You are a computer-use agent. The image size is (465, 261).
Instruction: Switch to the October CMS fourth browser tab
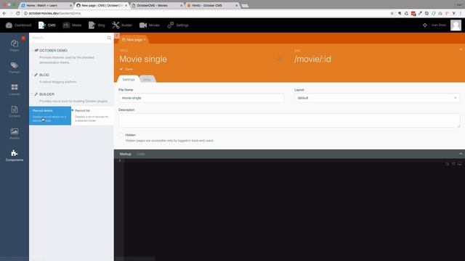[212, 5]
